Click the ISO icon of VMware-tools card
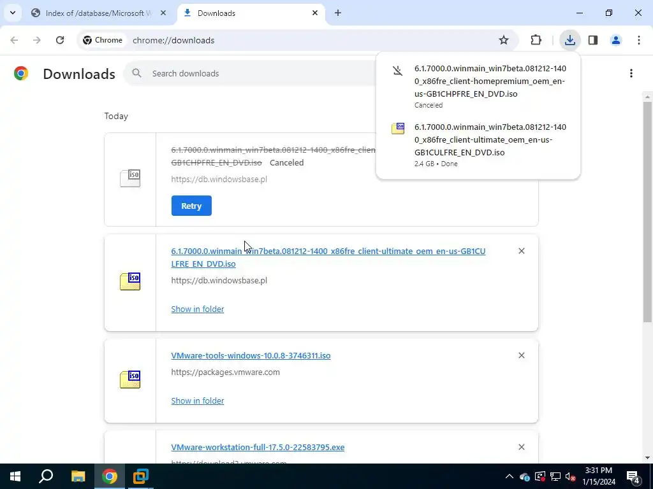Image resolution: width=653 pixels, height=489 pixels. [130, 379]
